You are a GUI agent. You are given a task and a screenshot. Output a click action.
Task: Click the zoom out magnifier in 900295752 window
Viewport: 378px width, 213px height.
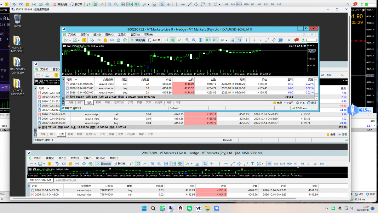pyautogui.click(x=194, y=40)
